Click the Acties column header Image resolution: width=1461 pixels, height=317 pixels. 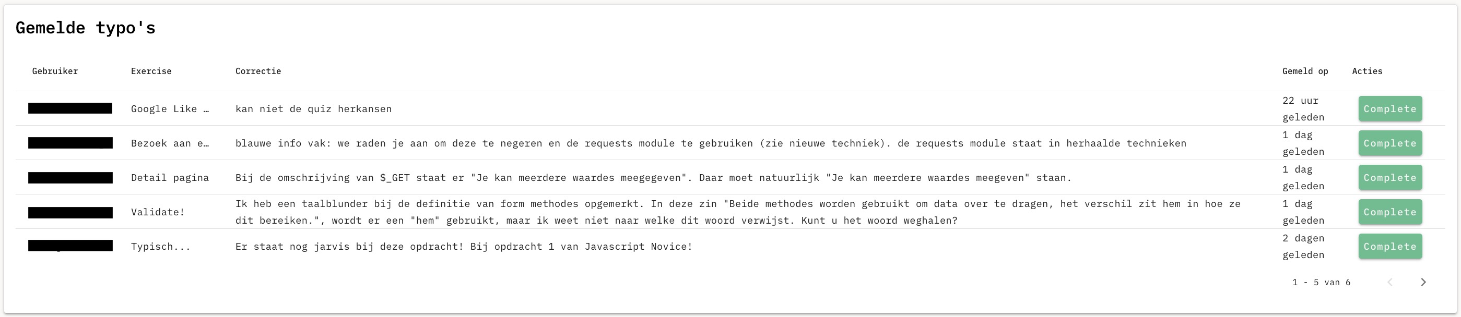(x=1367, y=71)
